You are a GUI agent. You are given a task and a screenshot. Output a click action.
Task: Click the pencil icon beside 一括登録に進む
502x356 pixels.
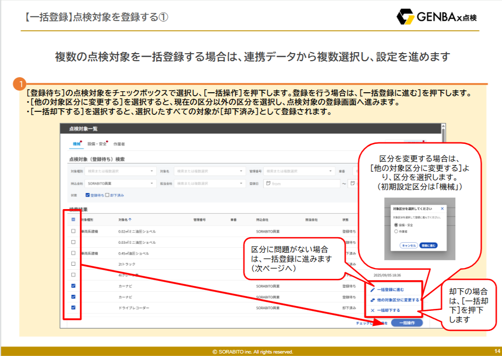tap(372, 290)
